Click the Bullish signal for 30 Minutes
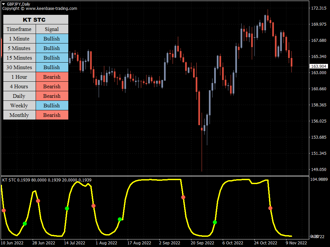Viewport: 330px width, 247px height. 52,67
